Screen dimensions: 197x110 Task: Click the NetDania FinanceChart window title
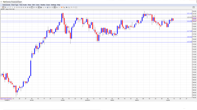[12, 2]
